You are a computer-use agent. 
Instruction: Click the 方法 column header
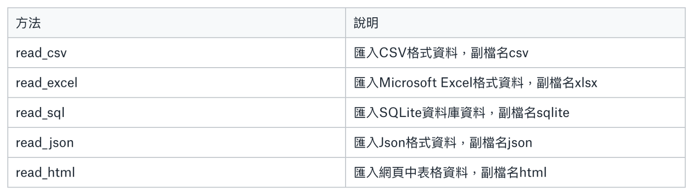point(177,23)
